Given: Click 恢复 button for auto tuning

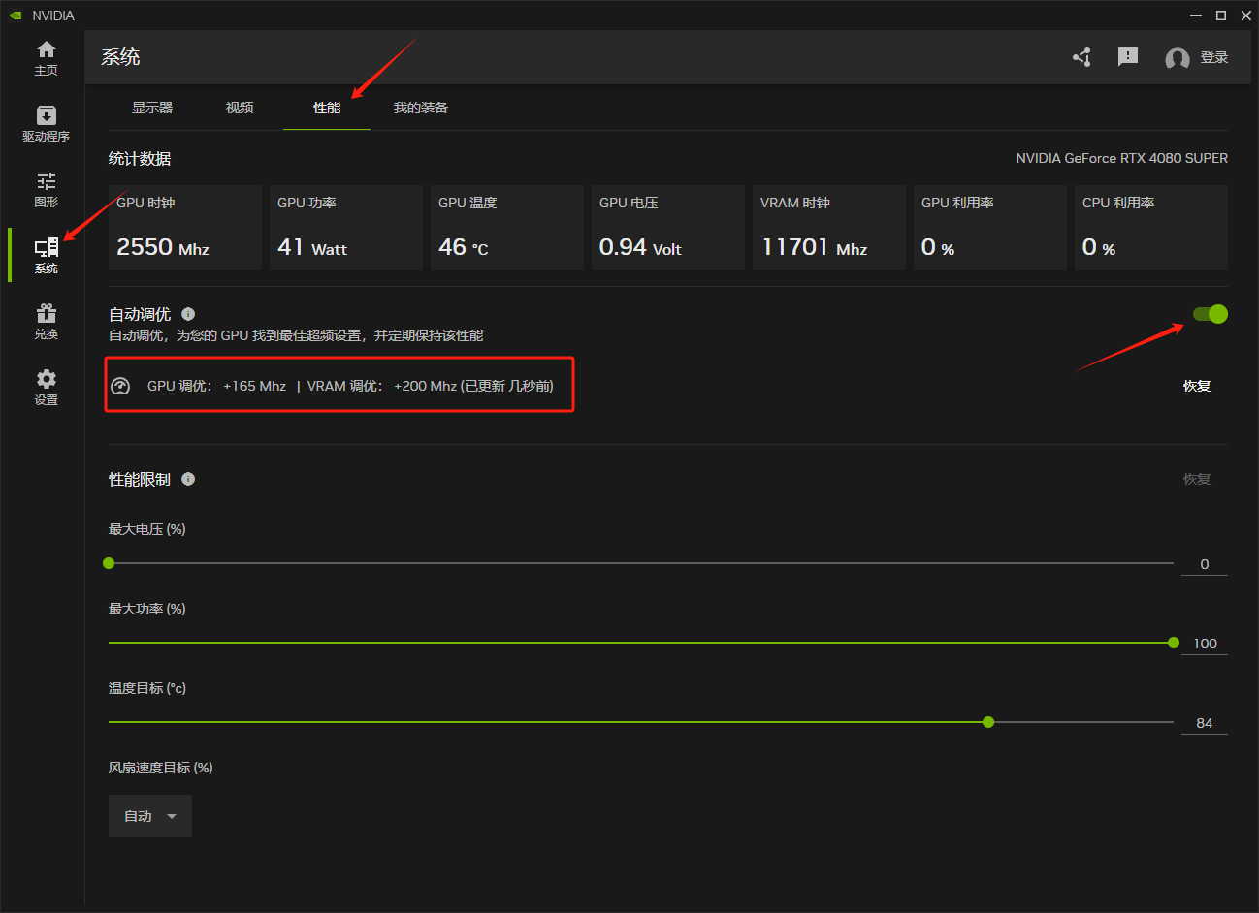Looking at the screenshot, I should [x=1196, y=386].
